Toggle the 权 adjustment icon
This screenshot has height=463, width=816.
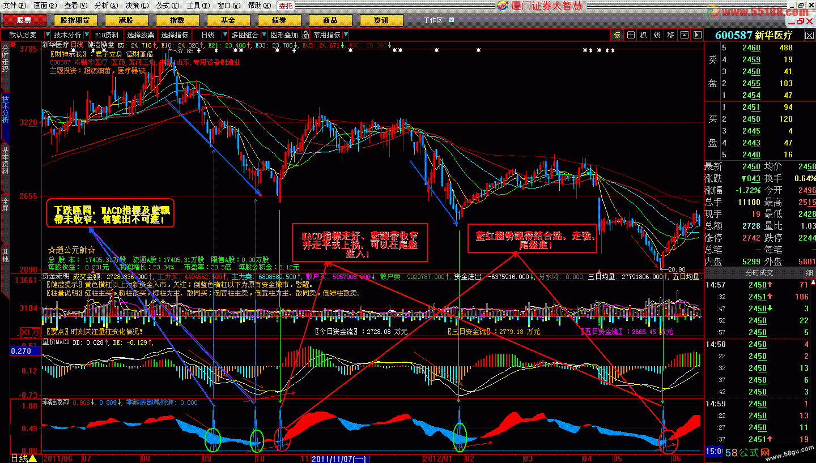644,35
